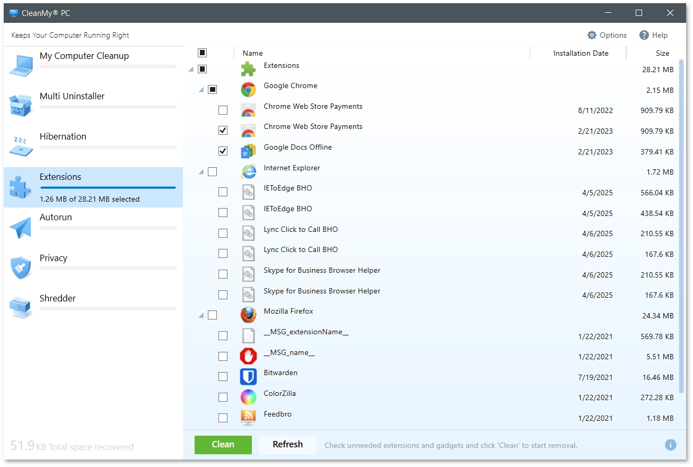Click the Privacy shield icon
This screenshot has width=693, height=467.
point(21,267)
